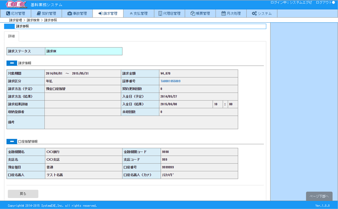Viewport: 338px width, 209px height.
Task: Open policy number TA0001055009 link
Action: [170, 81]
